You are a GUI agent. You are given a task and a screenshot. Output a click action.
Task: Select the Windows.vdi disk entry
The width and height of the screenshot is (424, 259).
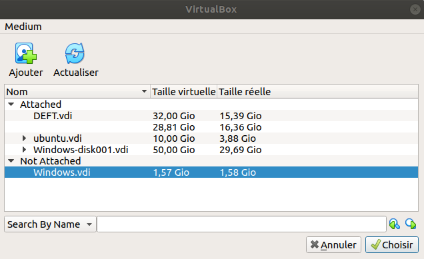coord(211,172)
